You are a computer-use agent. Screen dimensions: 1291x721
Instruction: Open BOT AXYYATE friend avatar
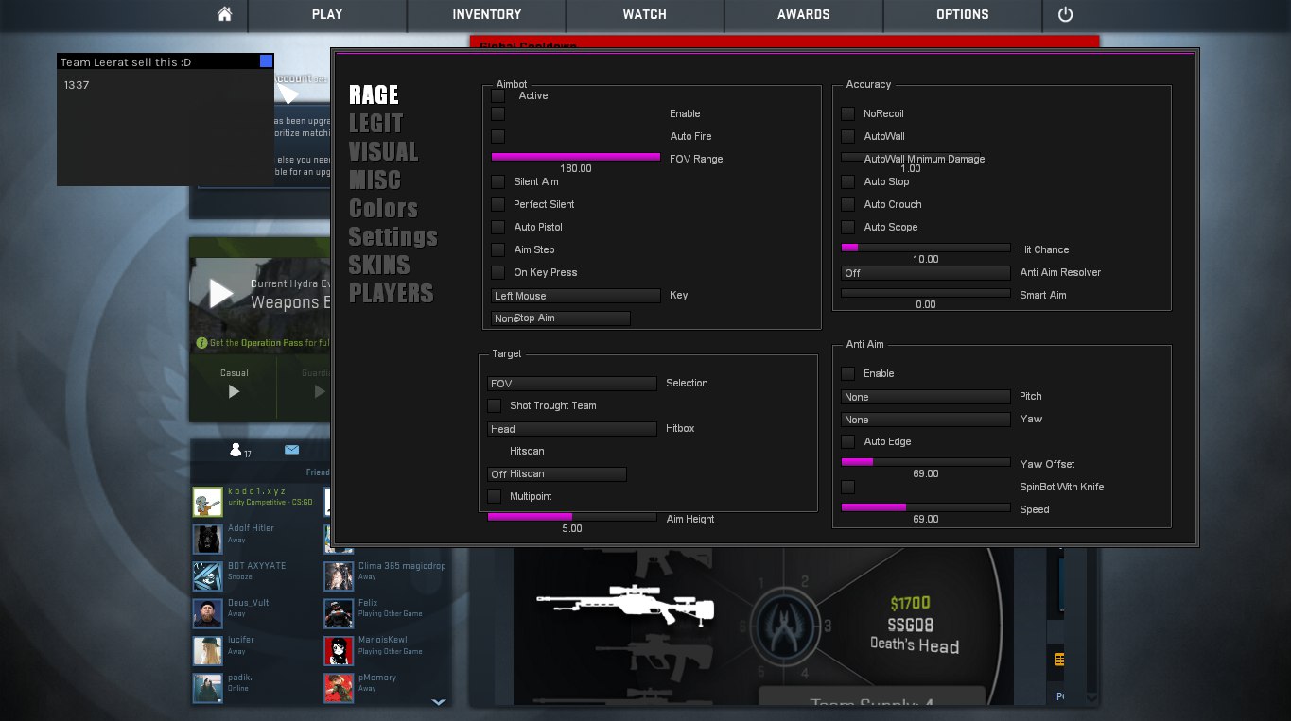pyautogui.click(x=207, y=575)
